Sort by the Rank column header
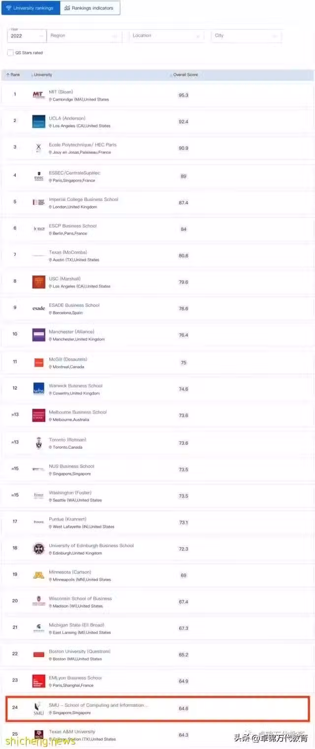This screenshot has height=749, width=315. click(13, 75)
